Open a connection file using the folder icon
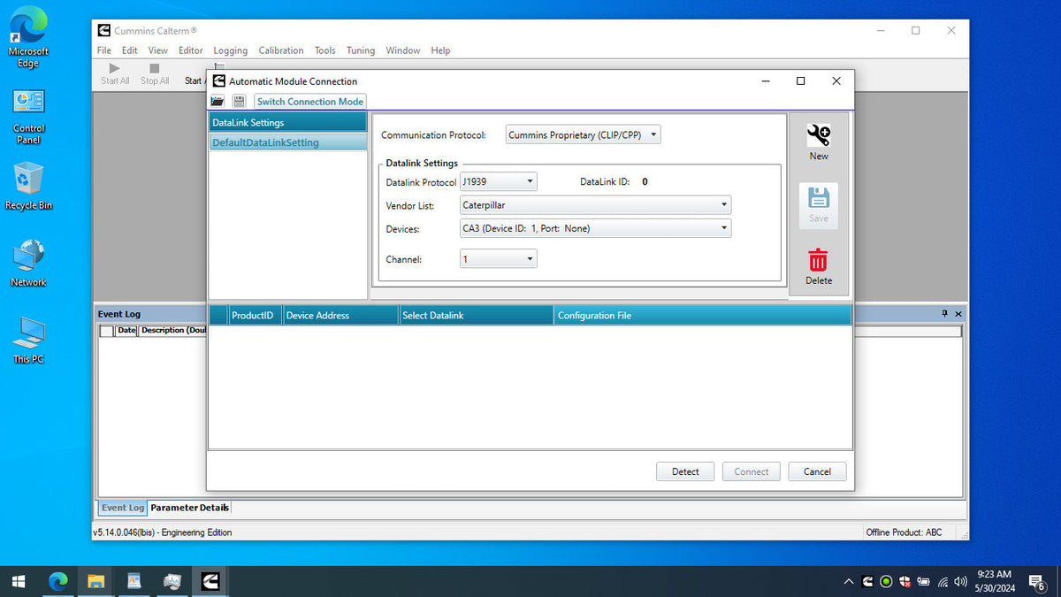 pyautogui.click(x=217, y=101)
